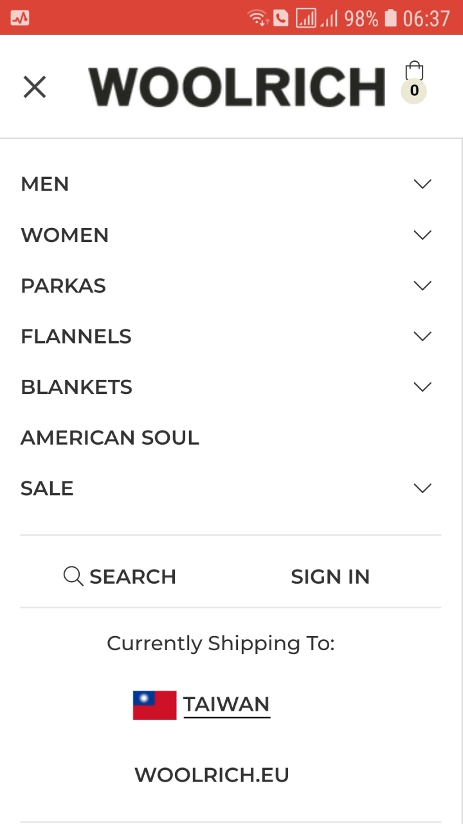Tap the Taiwan flag icon
The image size is (463, 824).
(154, 705)
